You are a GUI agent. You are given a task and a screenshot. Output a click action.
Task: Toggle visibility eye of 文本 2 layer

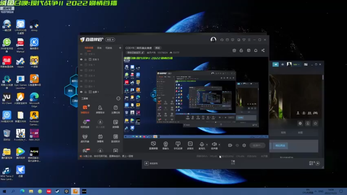81,70
